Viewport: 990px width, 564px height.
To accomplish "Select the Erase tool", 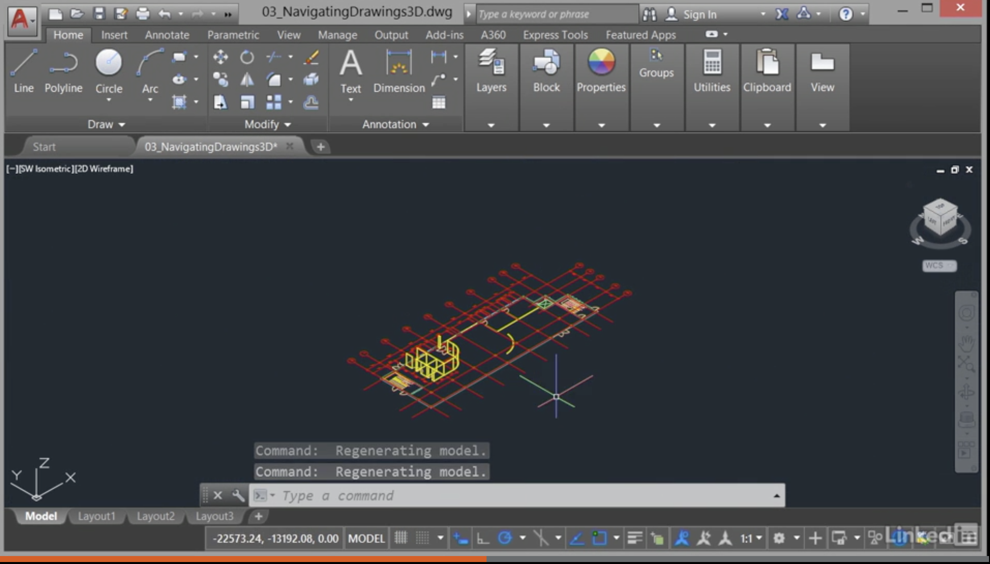I will point(310,57).
